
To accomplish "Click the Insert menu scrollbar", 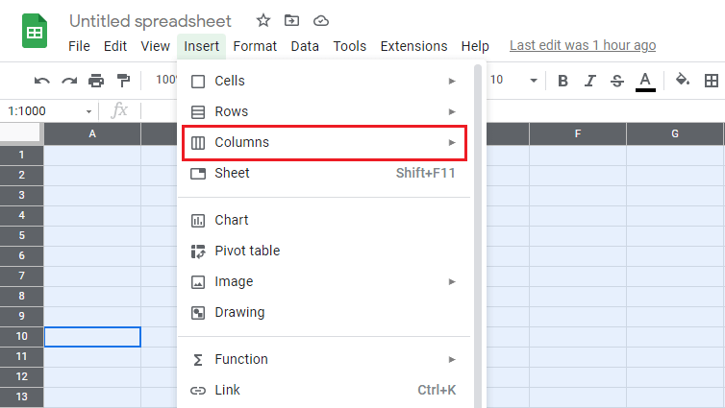I will [478, 235].
